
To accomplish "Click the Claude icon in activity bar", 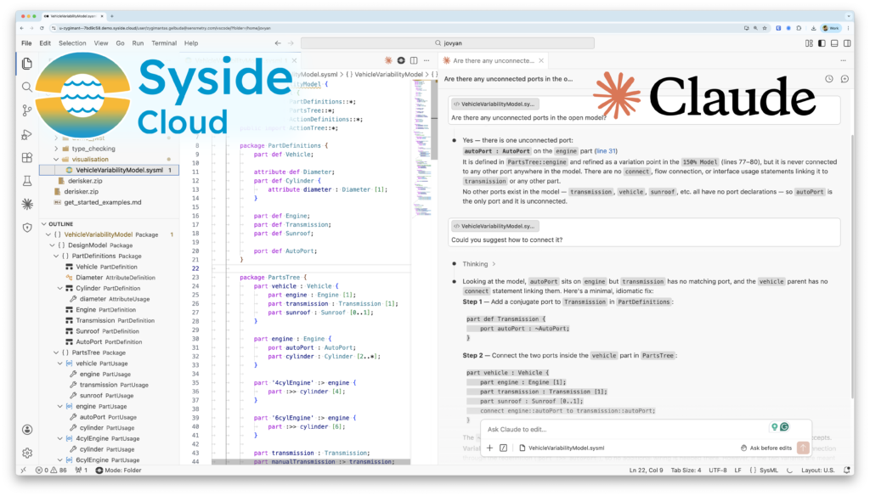I will pyautogui.click(x=27, y=204).
